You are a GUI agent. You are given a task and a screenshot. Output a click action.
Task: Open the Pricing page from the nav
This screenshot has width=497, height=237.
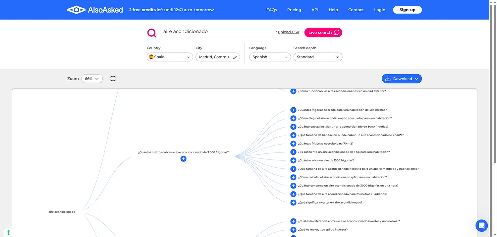(294, 10)
